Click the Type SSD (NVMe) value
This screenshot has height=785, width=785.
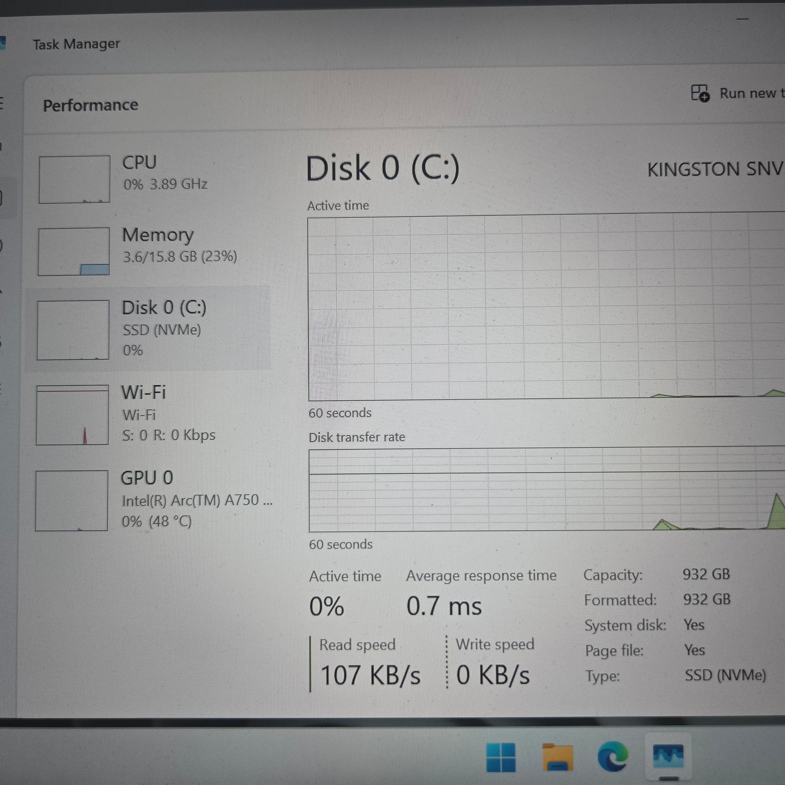pos(725,675)
